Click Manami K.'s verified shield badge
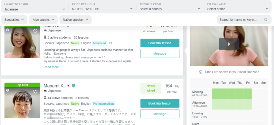 coord(73,86)
